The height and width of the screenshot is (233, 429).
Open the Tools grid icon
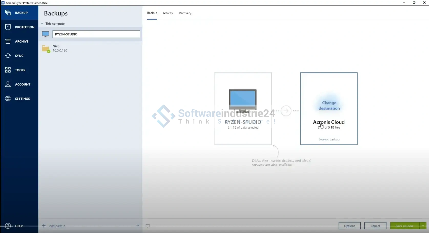click(x=8, y=70)
